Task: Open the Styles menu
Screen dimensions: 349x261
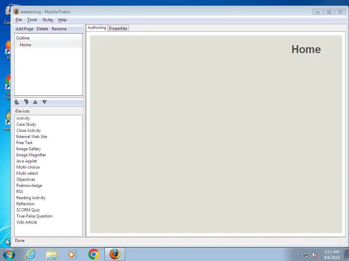Action: (48, 20)
